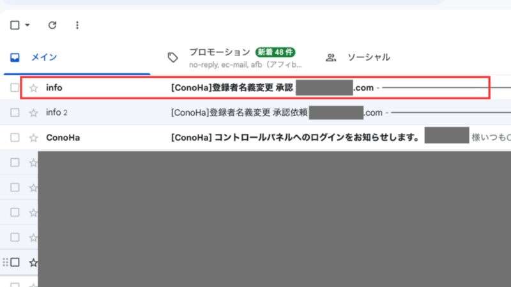Image resolution: width=511 pixels, height=287 pixels.
Task: Open the 登録者名義変更 承認 email
Action: (x=230, y=88)
